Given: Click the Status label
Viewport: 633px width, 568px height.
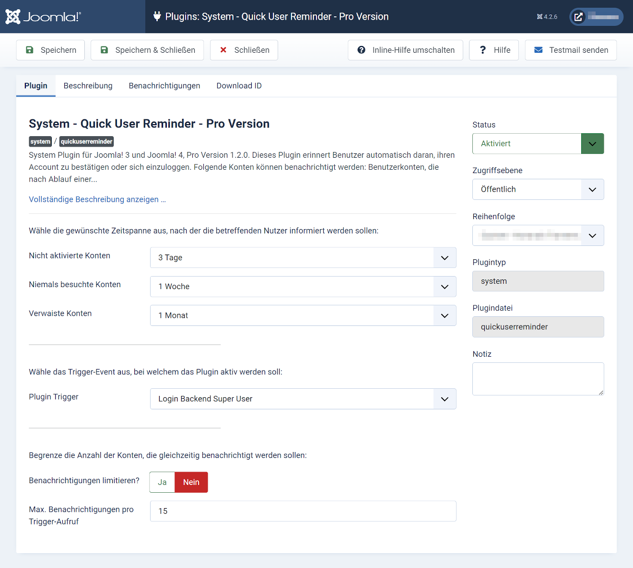Looking at the screenshot, I should pyautogui.click(x=484, y=125).
